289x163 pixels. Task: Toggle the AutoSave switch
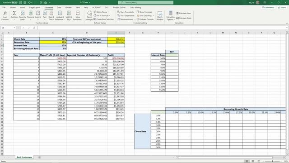click(x=14, y=3)
